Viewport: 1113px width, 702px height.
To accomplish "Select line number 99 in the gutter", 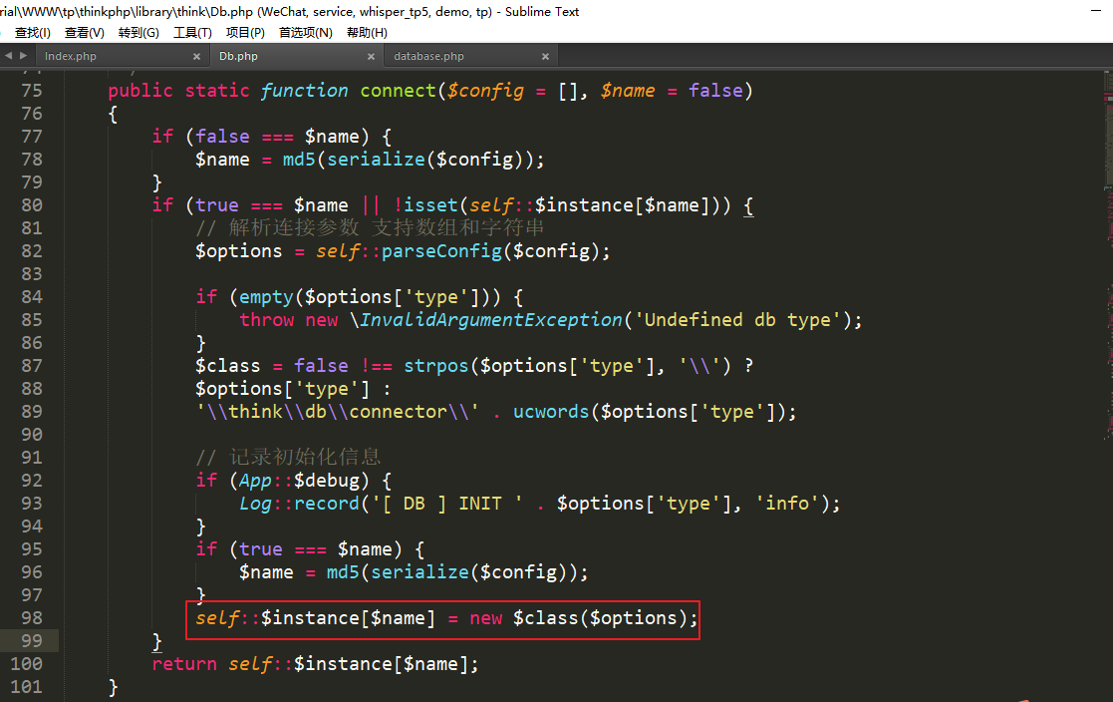I will [x=31, y=640].
